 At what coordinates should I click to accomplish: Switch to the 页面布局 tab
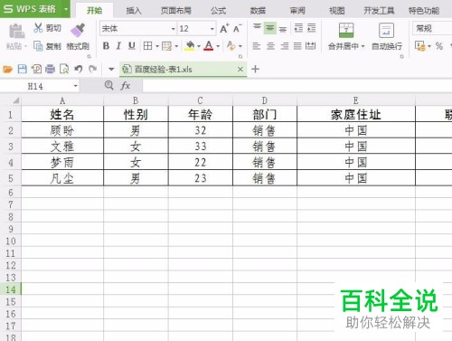tap(176, 11)
